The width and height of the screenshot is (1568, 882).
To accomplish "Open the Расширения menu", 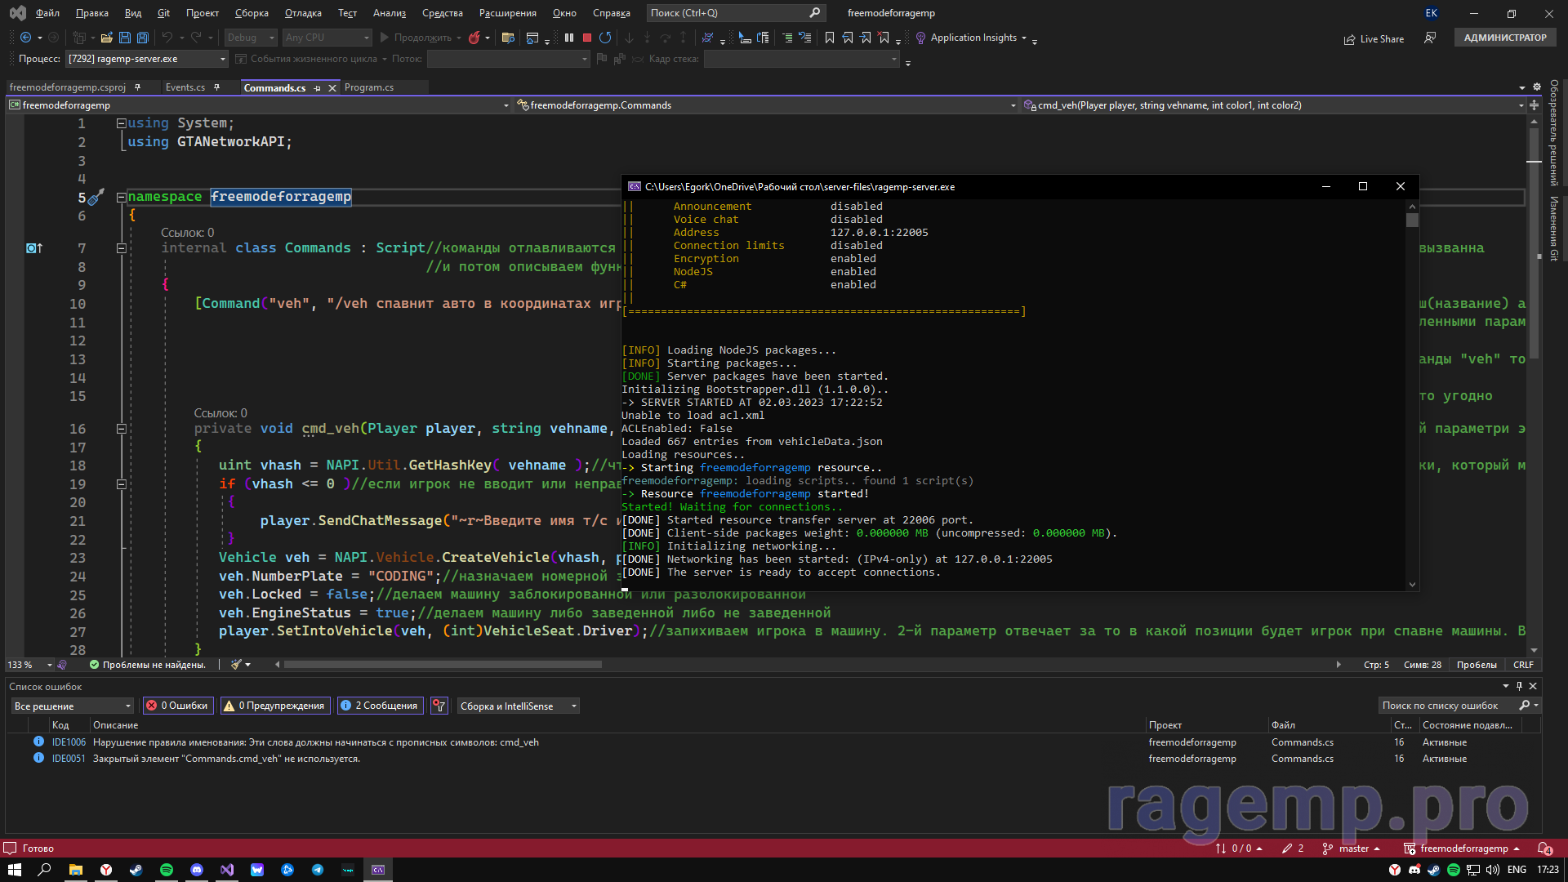I will pyautogui.click(x=507, y=13).
